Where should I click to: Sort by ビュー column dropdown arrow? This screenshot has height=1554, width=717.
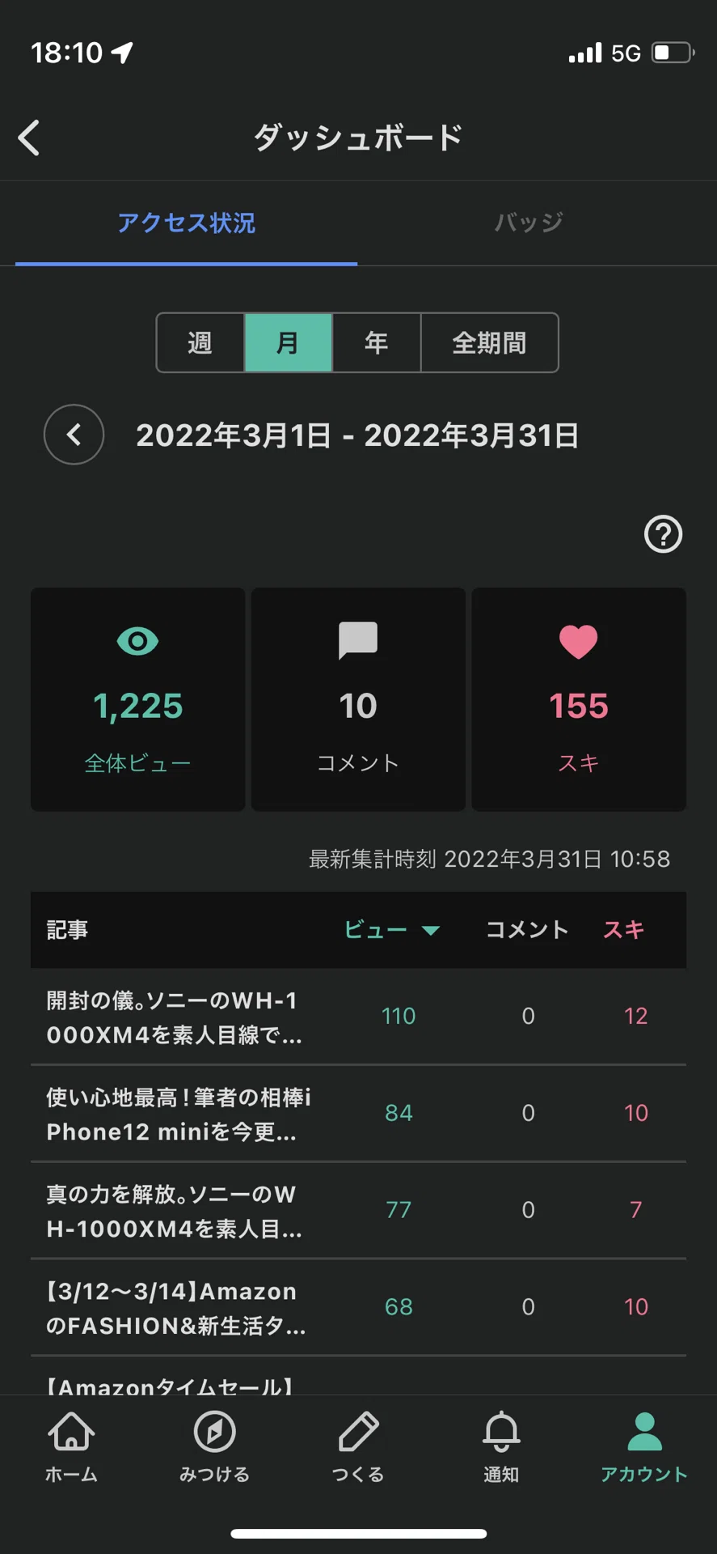431,930
